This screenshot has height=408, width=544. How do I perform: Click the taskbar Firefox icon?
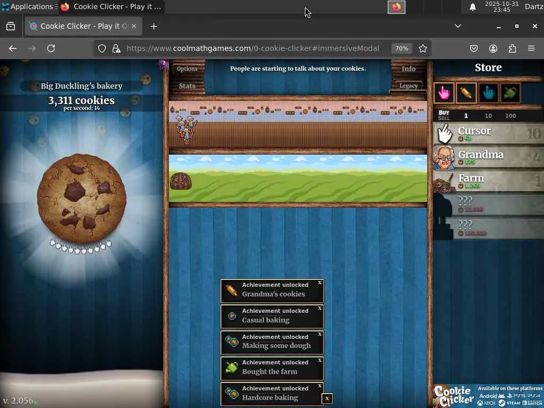(396, 7)
